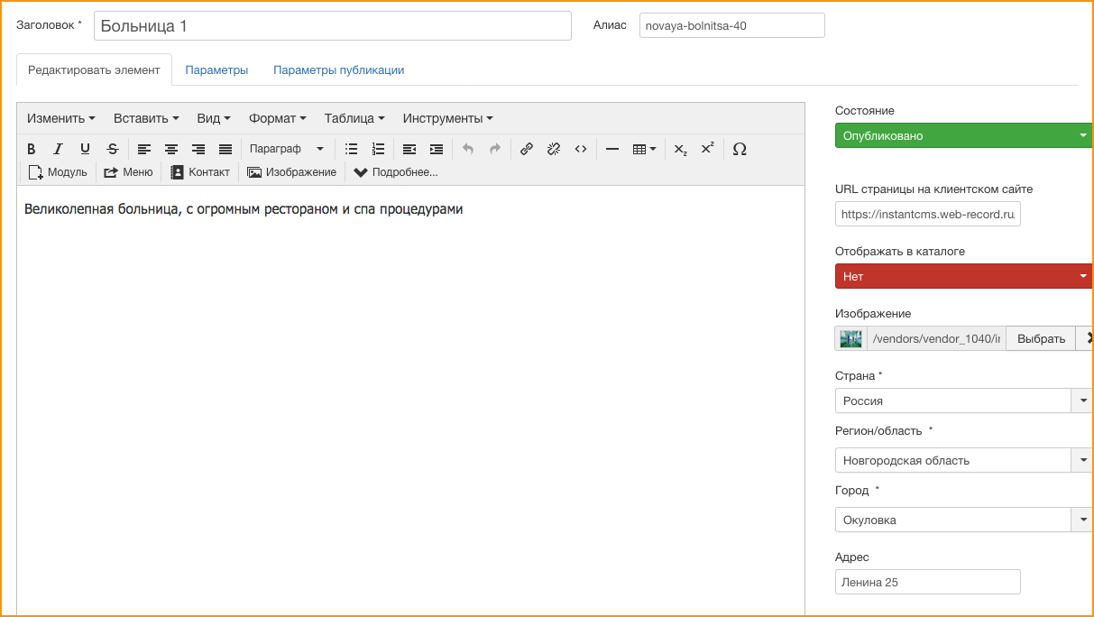Image resolution: width=1094 pixels, height=617 pixels.
Task: Open the Город Окуловка dropdown
Action: [x=964, y=520]
